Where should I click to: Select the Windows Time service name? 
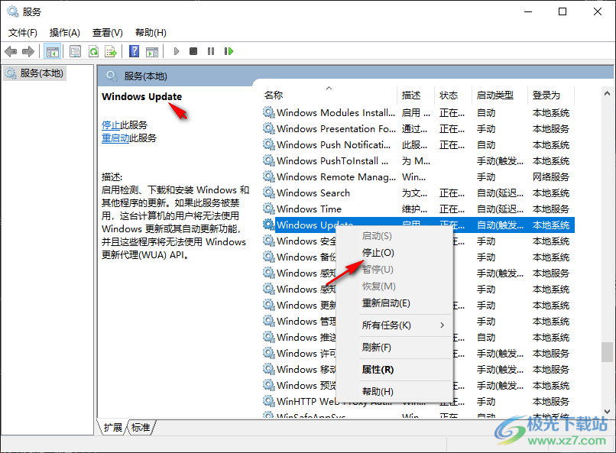coord(310,209)
